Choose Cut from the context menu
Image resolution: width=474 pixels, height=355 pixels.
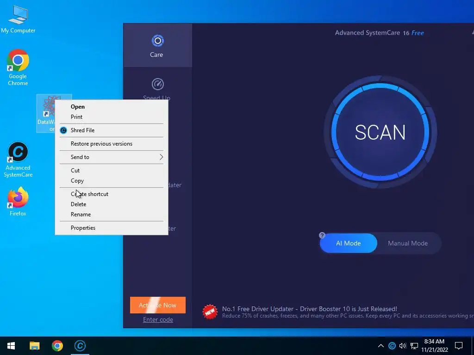[x=111, y=170]
